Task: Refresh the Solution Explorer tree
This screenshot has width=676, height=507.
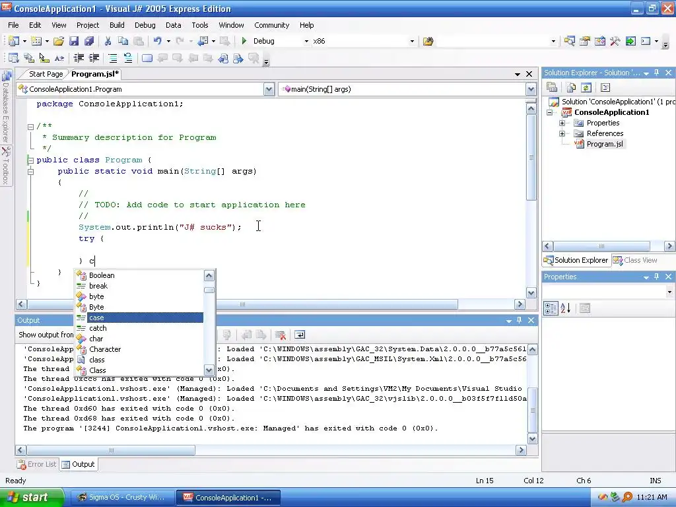Action: click(586, 88)
